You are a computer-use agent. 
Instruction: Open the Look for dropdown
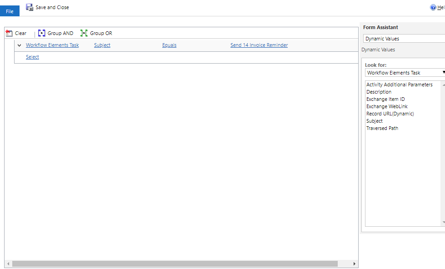[x=405, y=73]
